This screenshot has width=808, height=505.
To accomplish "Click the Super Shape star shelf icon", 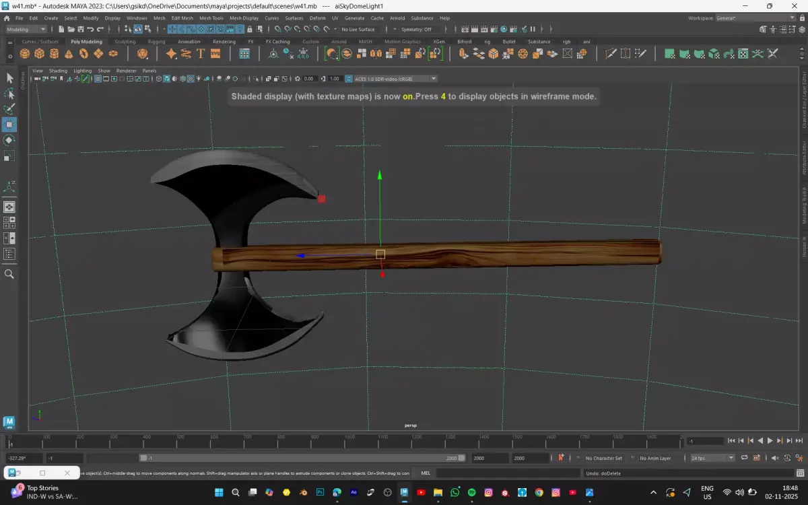I will (171, 53).
